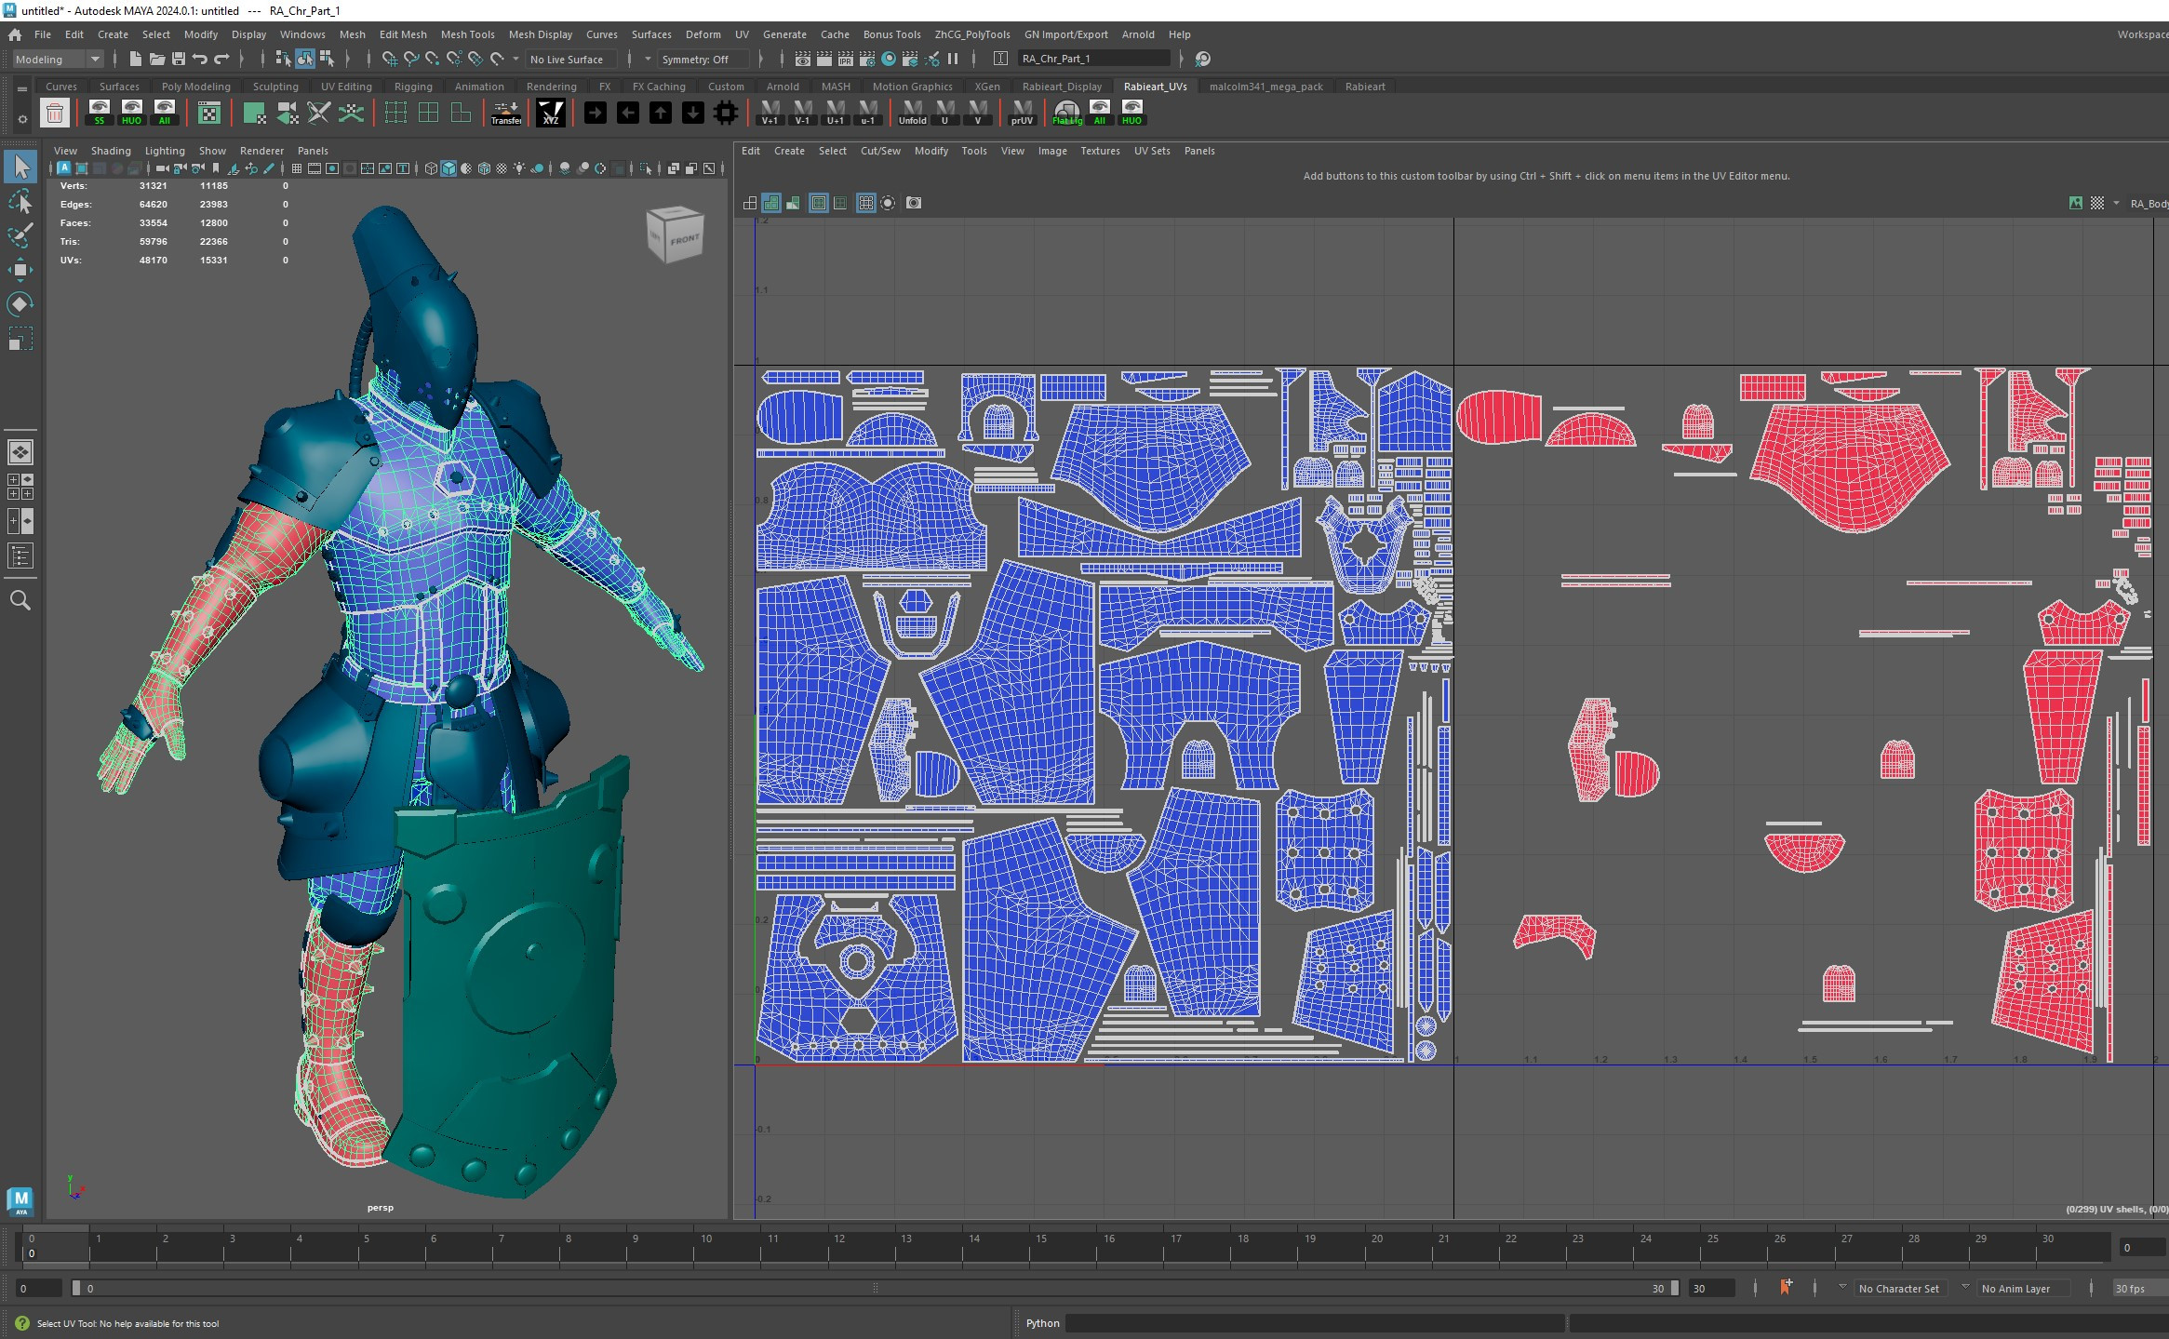Click Snap to grids icon

[x=389, y=59]
